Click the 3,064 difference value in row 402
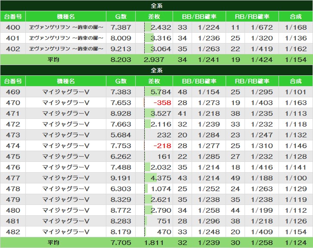 pyautogui.click(x=161, y=49)
